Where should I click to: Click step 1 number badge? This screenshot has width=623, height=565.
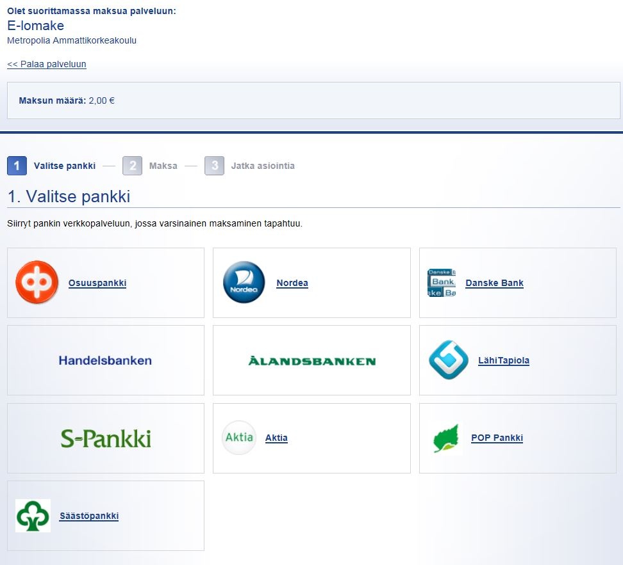(17, 166)
